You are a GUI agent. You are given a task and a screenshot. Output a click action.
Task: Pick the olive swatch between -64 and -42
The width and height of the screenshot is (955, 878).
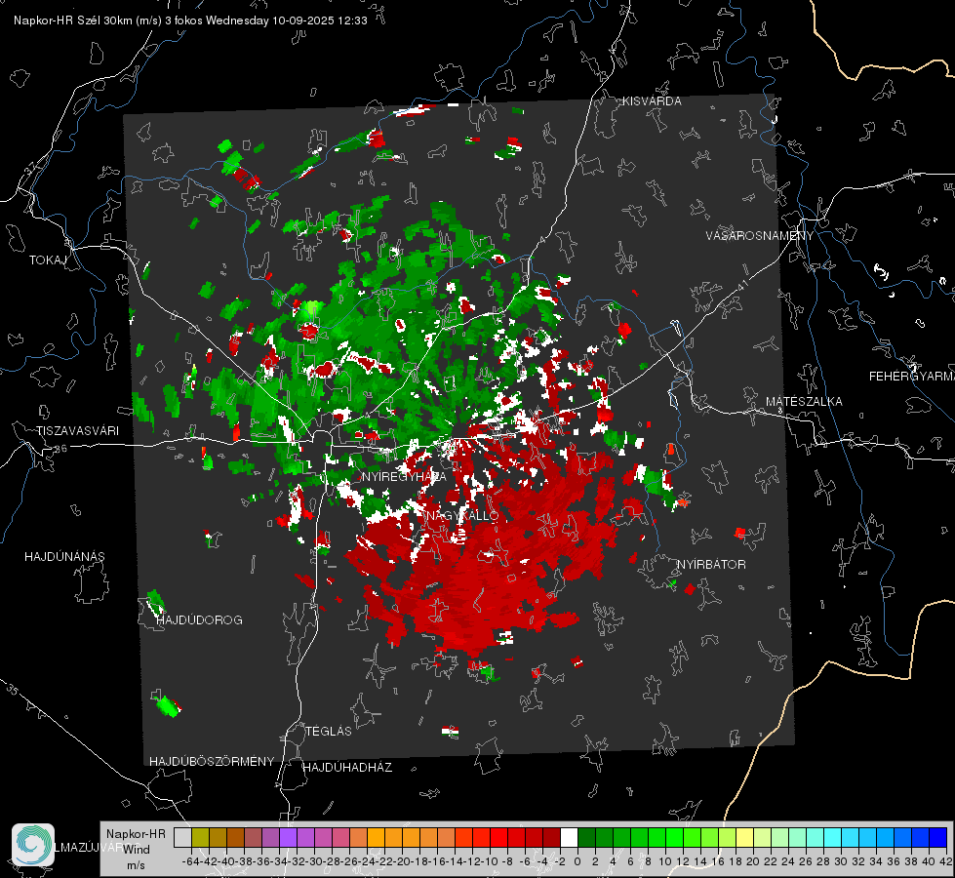200,837
